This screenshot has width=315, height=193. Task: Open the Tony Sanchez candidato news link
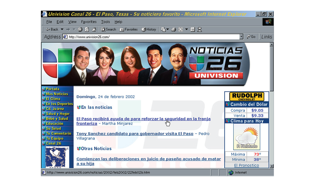pyautogui.click(x=135, y=134)
